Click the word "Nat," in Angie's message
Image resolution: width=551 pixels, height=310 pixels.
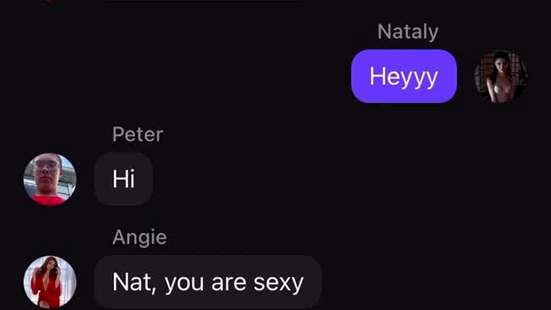tap(132, 282)
